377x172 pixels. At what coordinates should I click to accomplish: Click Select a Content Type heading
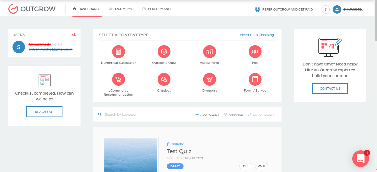[x=124, y=35]
